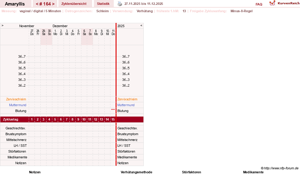
Task: Click the left Störfaktoren row label
Action: click(17, 151)
